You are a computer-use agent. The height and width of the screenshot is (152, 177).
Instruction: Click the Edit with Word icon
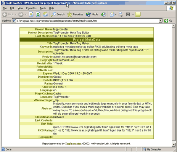[128, 14]
